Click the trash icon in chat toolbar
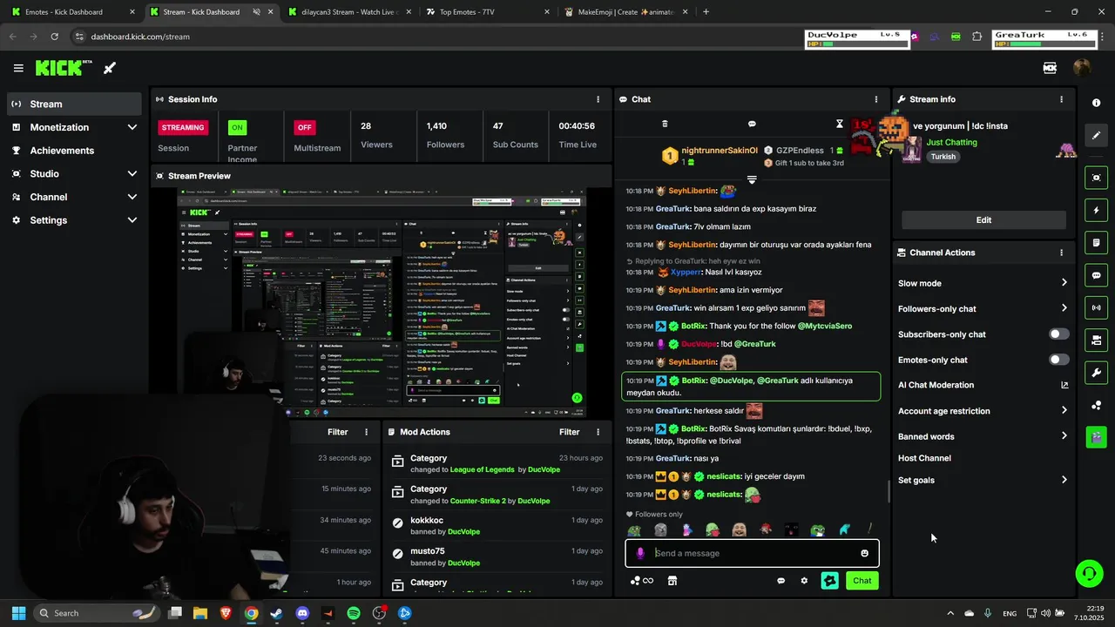Viewport: 1115px width, 627px height. (x=665, y=124)
